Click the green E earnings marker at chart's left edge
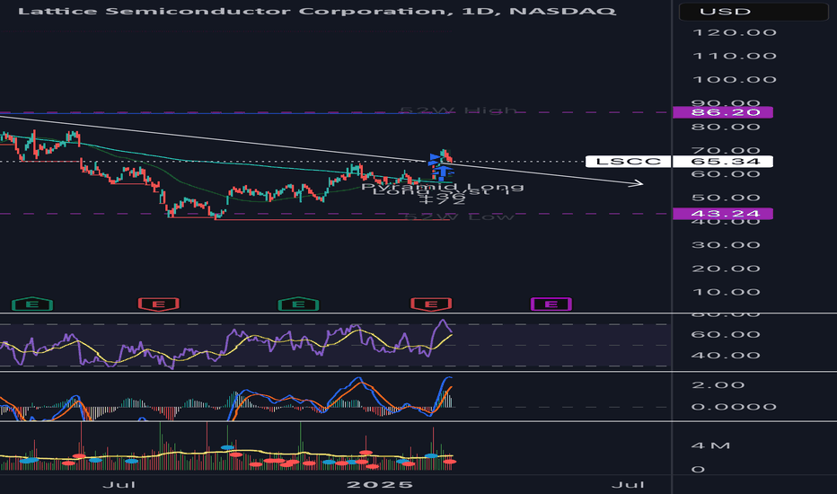This screenshot has height=494, width=837. (x=32, y=304)
